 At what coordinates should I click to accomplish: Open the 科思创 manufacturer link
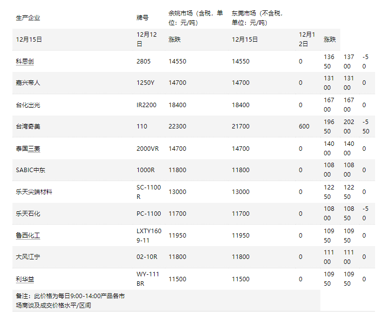coord(25,62)
